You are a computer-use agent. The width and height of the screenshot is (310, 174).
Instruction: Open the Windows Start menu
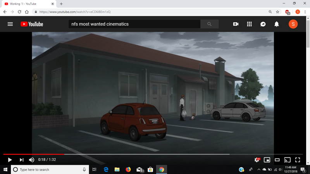coord(5,169)
